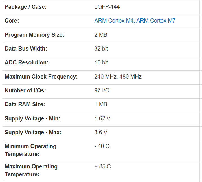
Task: Select the 240 MHz, 480 MHz value
Action: 118,77
